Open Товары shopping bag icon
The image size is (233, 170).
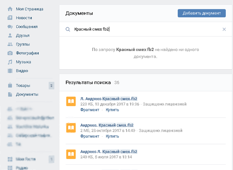click(10, 85)
